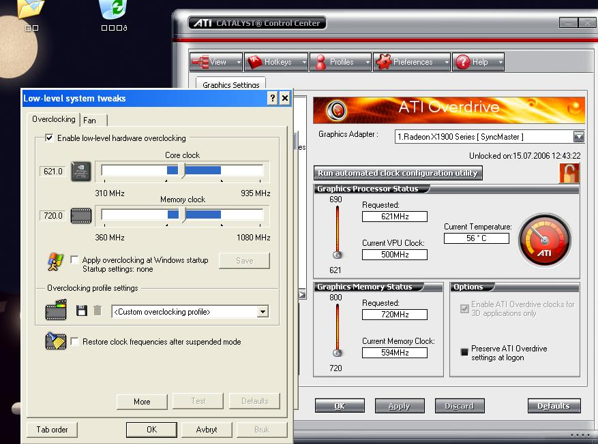This screenshot has width=598, height=444.
Task: Click the Graphics Memory clock slider knob
Action: tap(337, 353)
